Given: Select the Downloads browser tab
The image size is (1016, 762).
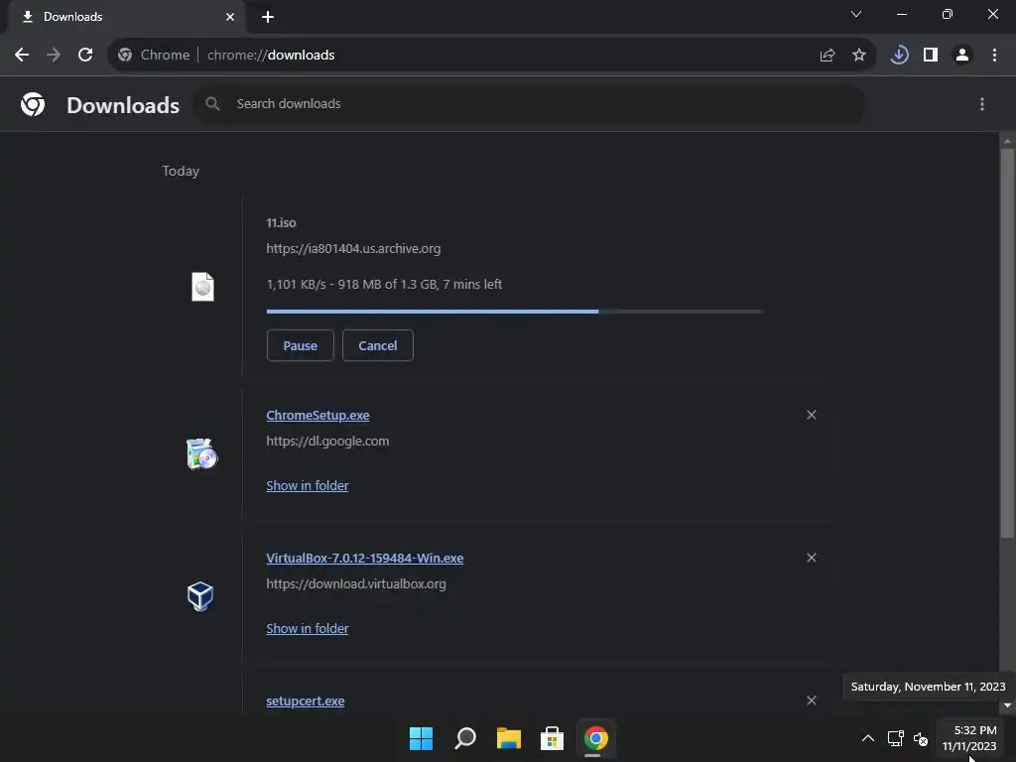Looking at the screenshot, I should 126,17.
